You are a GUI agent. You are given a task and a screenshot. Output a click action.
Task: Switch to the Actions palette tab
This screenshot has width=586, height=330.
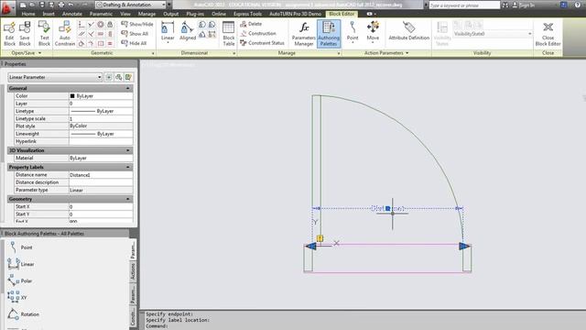(x=133, y=270)
